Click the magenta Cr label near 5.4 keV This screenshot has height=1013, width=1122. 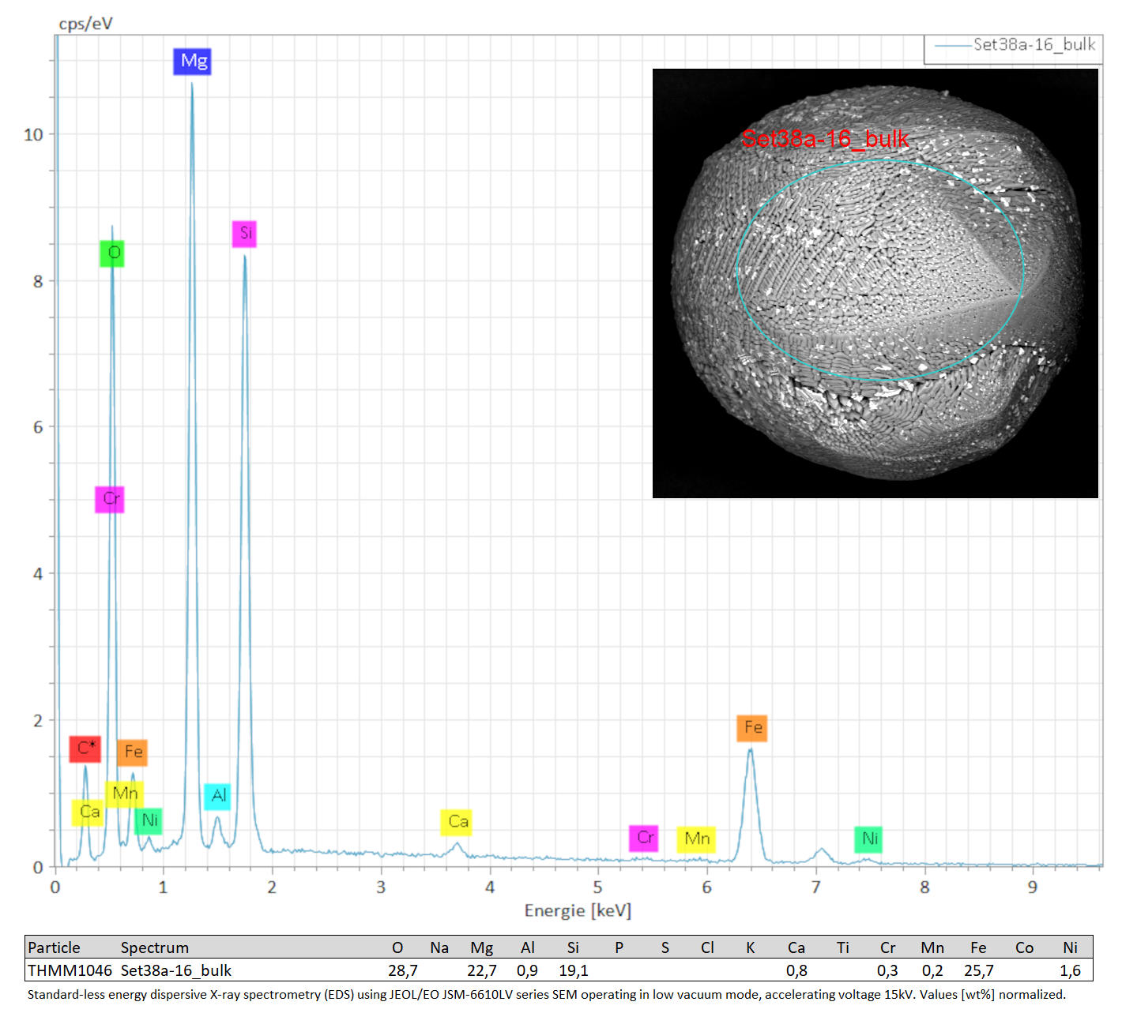coord(644,839)
